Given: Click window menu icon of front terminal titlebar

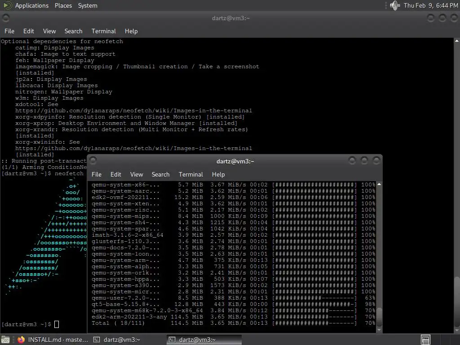Looking at the screenshot, I should pos(93,160).
